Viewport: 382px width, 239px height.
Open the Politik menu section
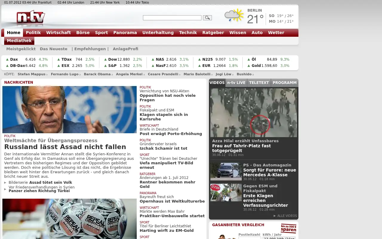[33, 33]
